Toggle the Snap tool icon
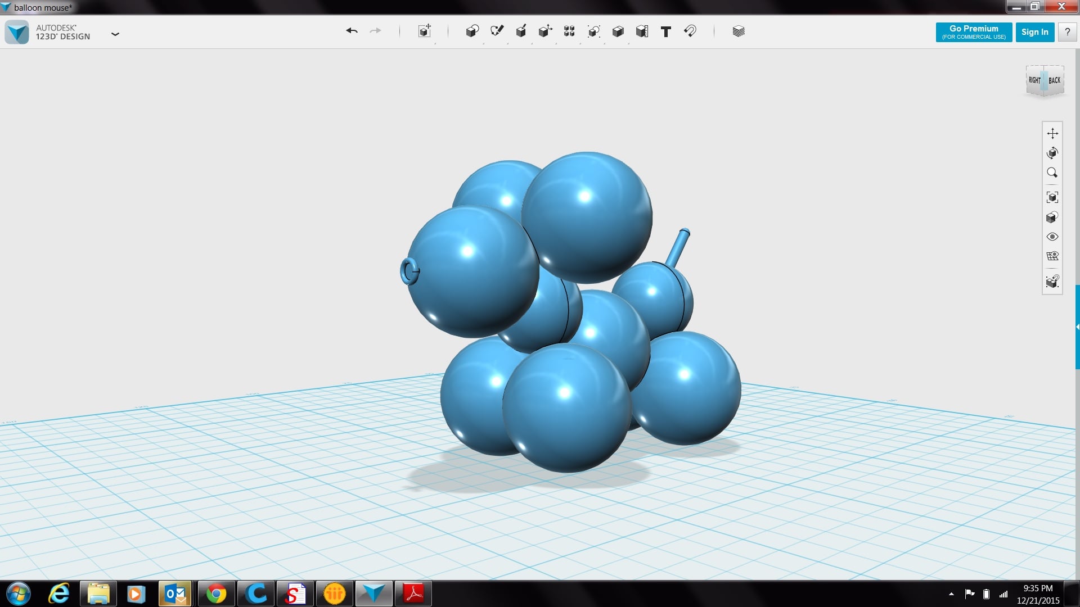Image resolution: width=1080 pixels, height=607 pixels. (x=690, y=31)
